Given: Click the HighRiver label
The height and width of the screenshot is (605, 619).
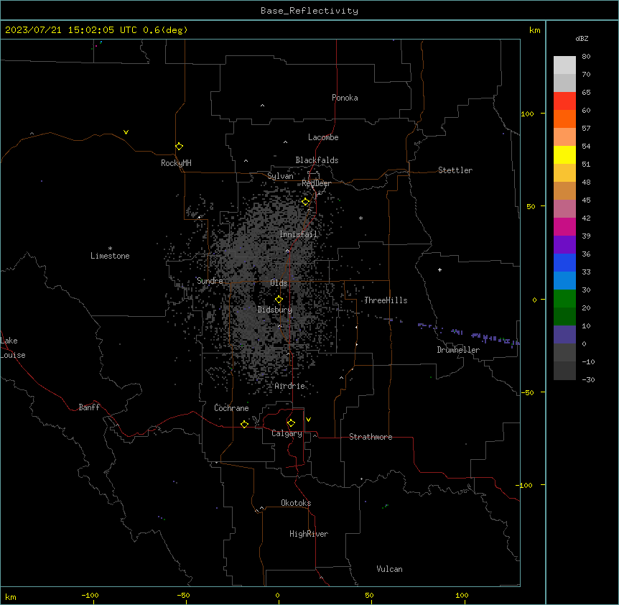Looking at the screenshot, I should pyautogui.click(x=309, y=534).
